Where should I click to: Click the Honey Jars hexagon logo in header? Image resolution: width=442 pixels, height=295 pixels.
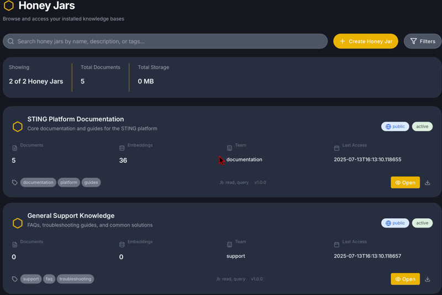click(9, 6)
